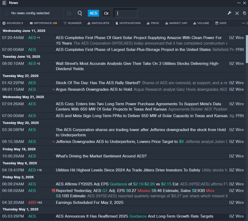Star the news config as favorite
Image resolution: width=248 pixels, height=221 pixels.
click(x=7, y=13)
